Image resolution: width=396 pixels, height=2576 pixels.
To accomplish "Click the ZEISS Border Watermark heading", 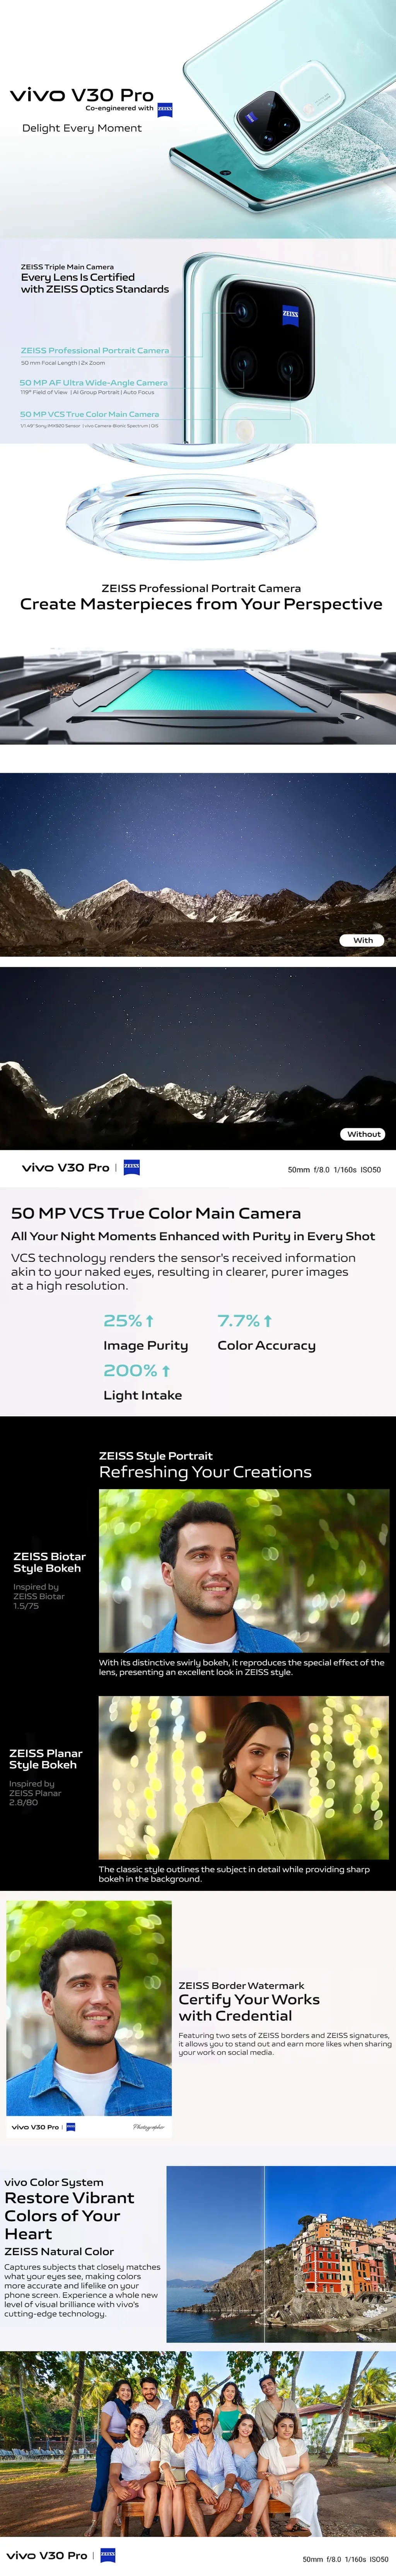I will tap(241, 1985).
